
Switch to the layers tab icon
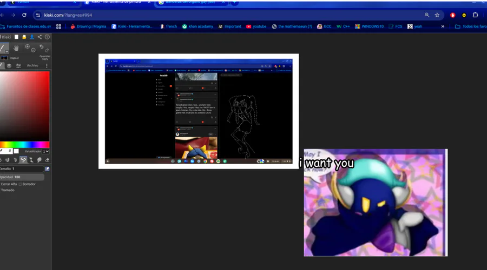click(9, 65)
